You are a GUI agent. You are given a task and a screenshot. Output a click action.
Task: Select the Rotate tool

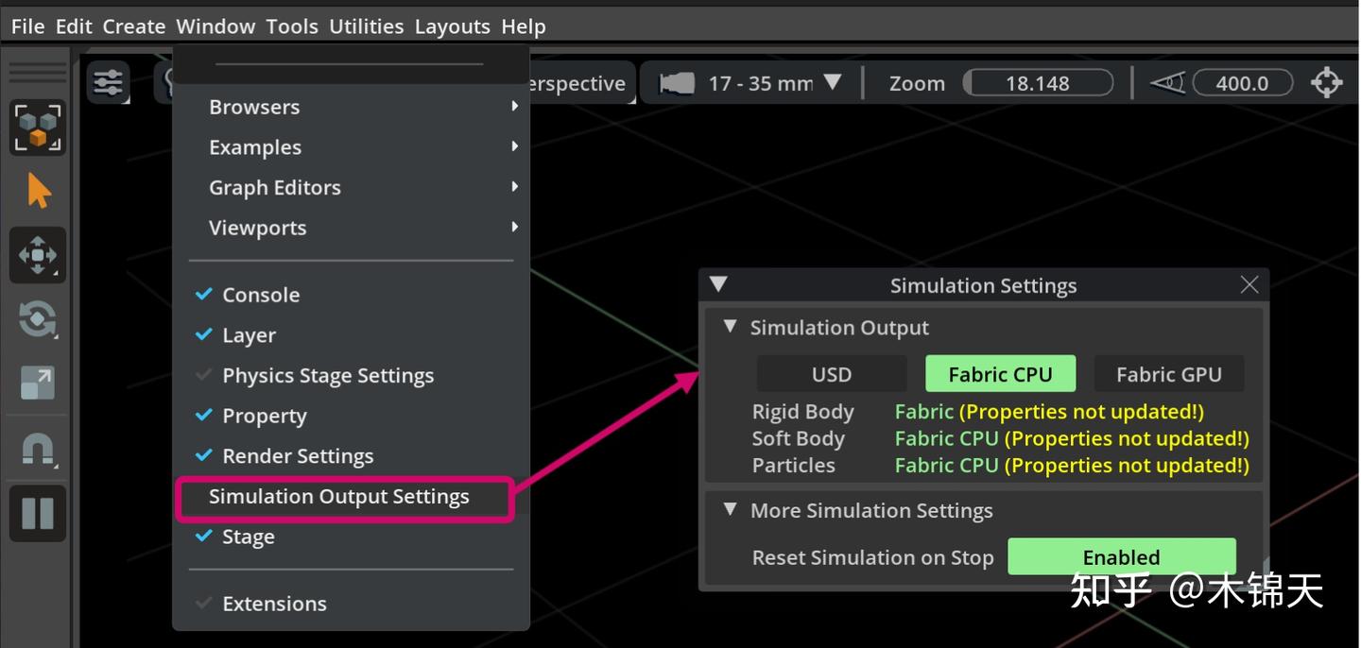pyautogui.click(x=38, y=319)
